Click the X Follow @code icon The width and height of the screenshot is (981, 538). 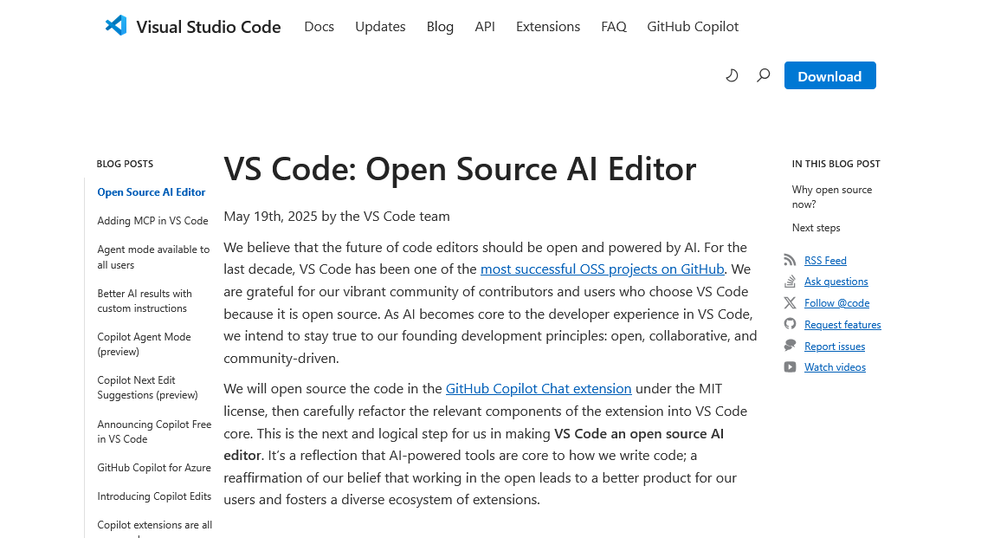tap(790, 303)
